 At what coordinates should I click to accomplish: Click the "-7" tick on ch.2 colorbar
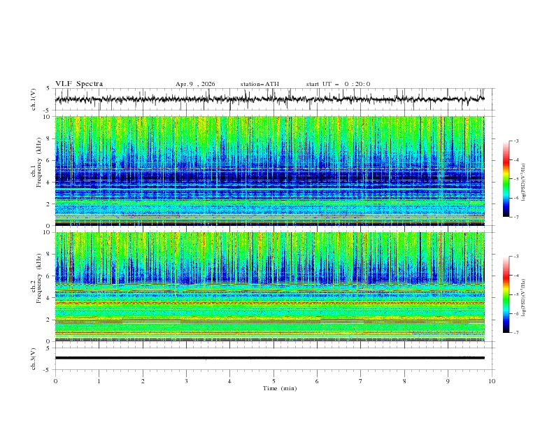(516, 332)
